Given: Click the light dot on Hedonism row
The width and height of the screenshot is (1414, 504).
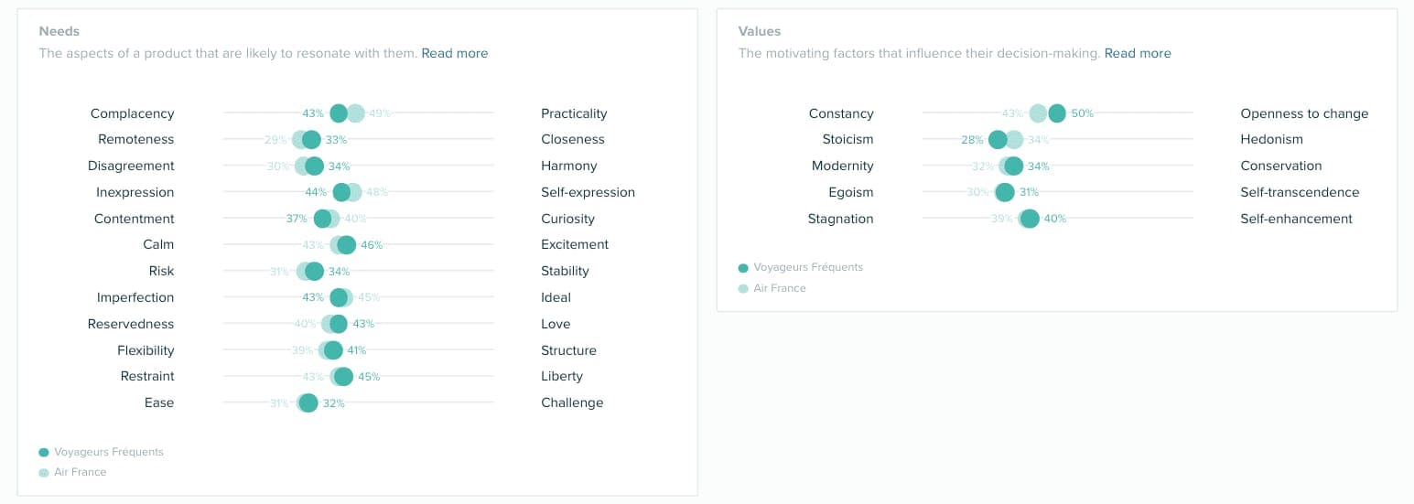Looking at the screenshot, I should (1015, 140).
